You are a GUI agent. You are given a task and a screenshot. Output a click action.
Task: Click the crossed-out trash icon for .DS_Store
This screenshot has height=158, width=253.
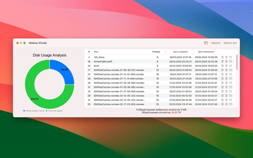pos(222,57)
